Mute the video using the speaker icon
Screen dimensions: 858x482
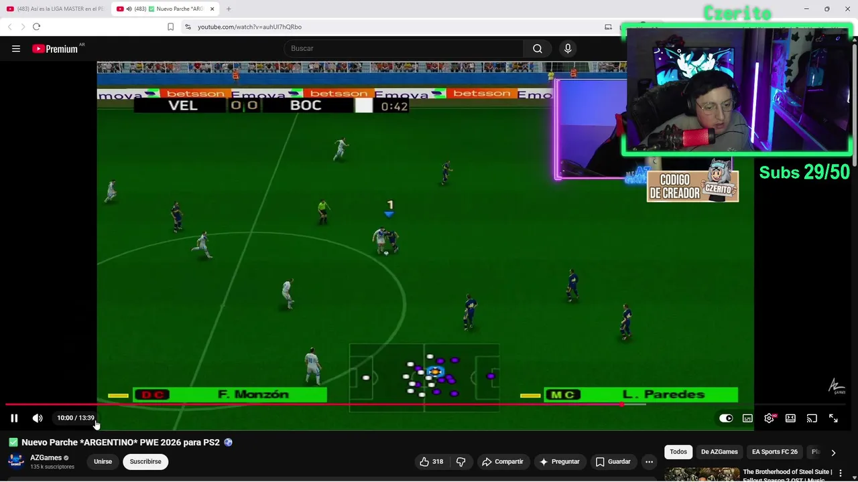[x=38, y=418]
